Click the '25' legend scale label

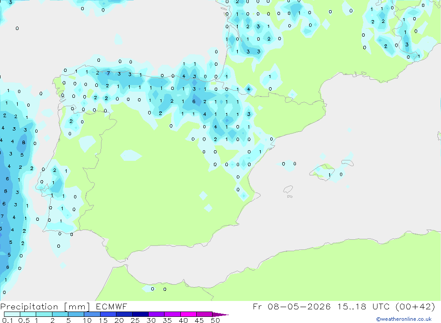coord(135,320)
